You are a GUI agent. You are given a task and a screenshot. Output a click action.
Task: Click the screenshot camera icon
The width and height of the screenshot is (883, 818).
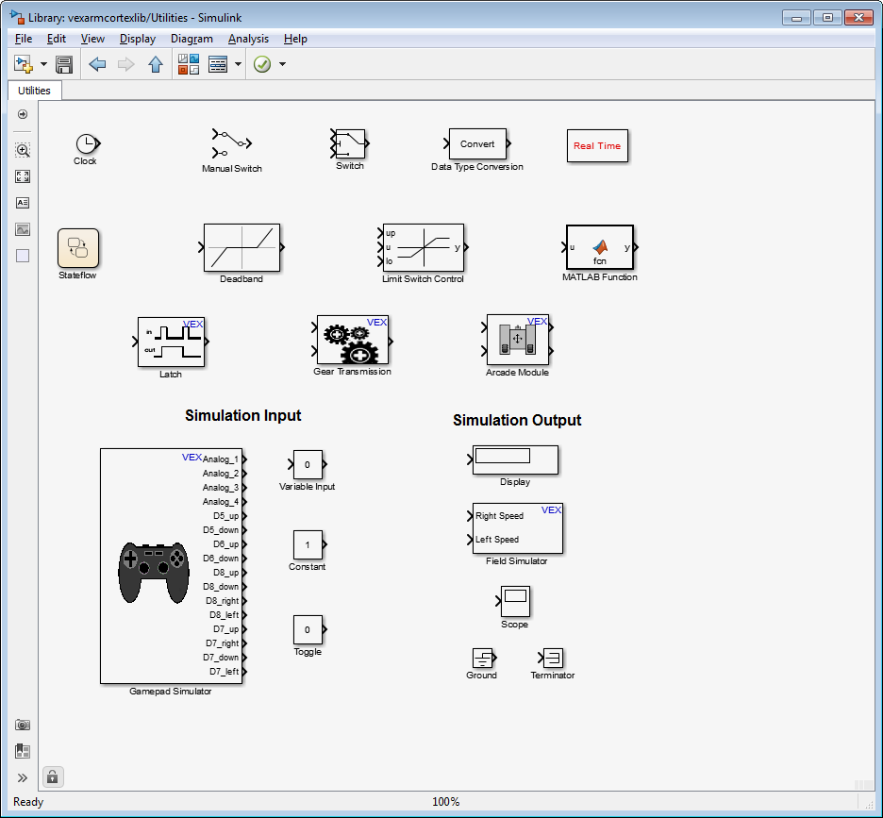click(x=23, y=725)
